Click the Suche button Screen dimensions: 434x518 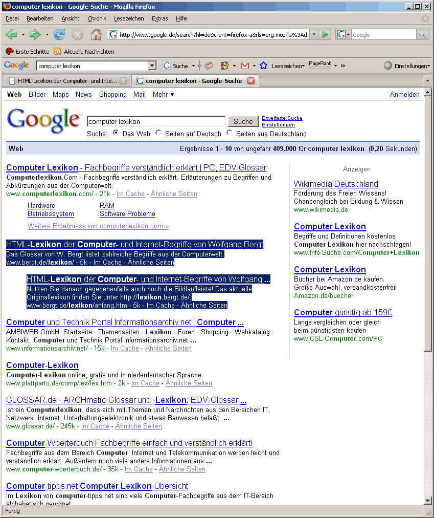[243, 121]
